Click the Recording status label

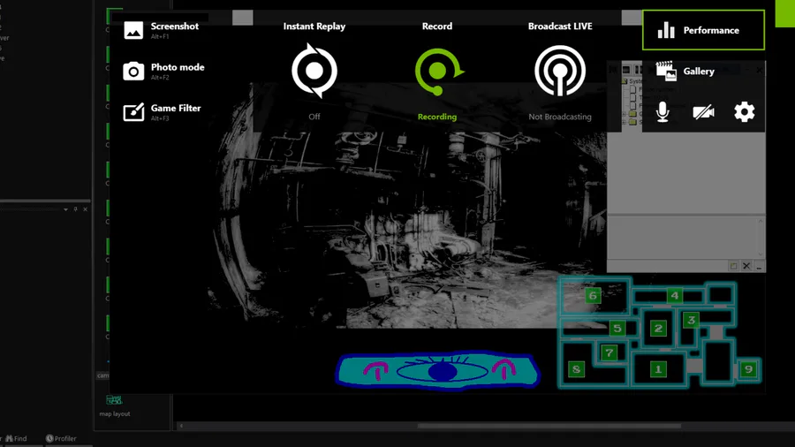(437, 117)
